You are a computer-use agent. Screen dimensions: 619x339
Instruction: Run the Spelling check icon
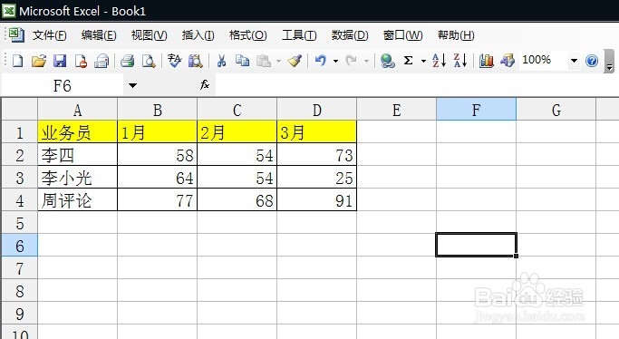174,61
